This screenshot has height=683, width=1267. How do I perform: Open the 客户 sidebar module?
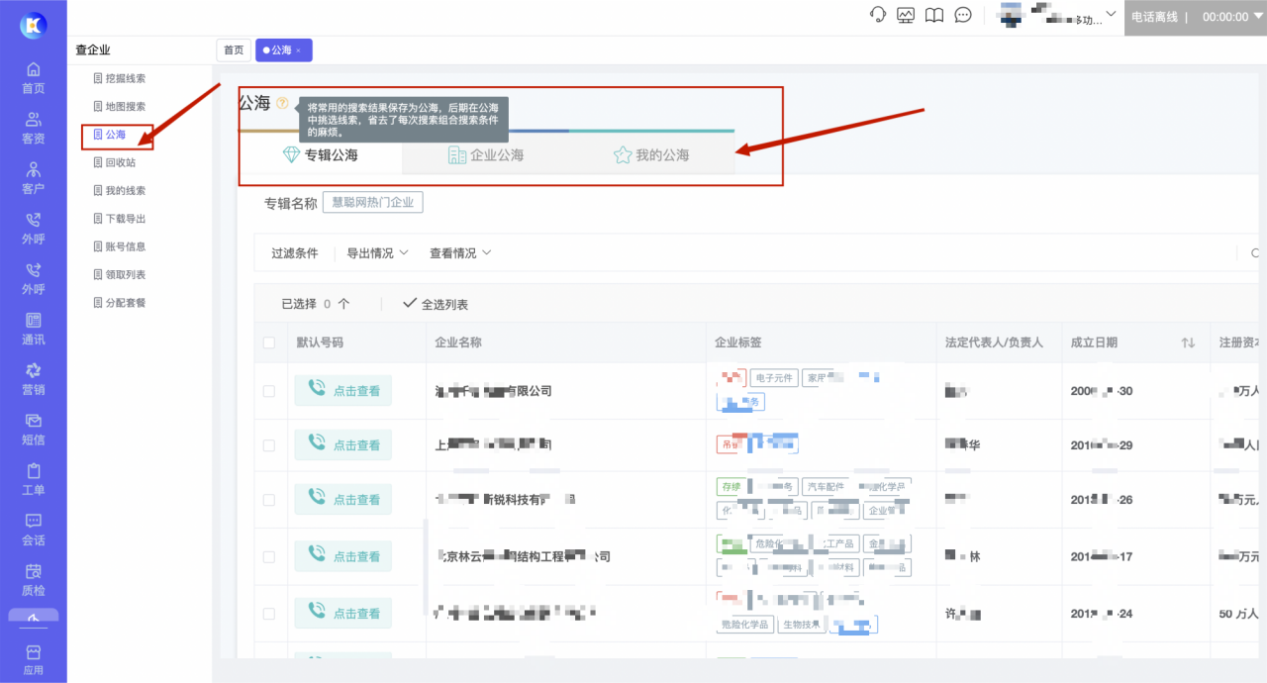pos(34,178)
